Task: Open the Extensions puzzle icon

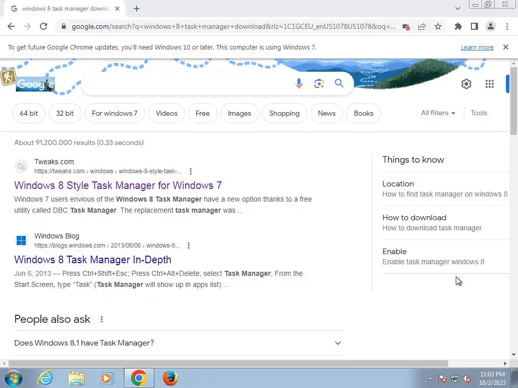Action: 458,26
